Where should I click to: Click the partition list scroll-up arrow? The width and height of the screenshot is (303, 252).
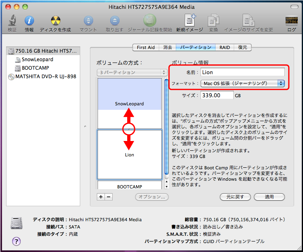pos(166,182)
